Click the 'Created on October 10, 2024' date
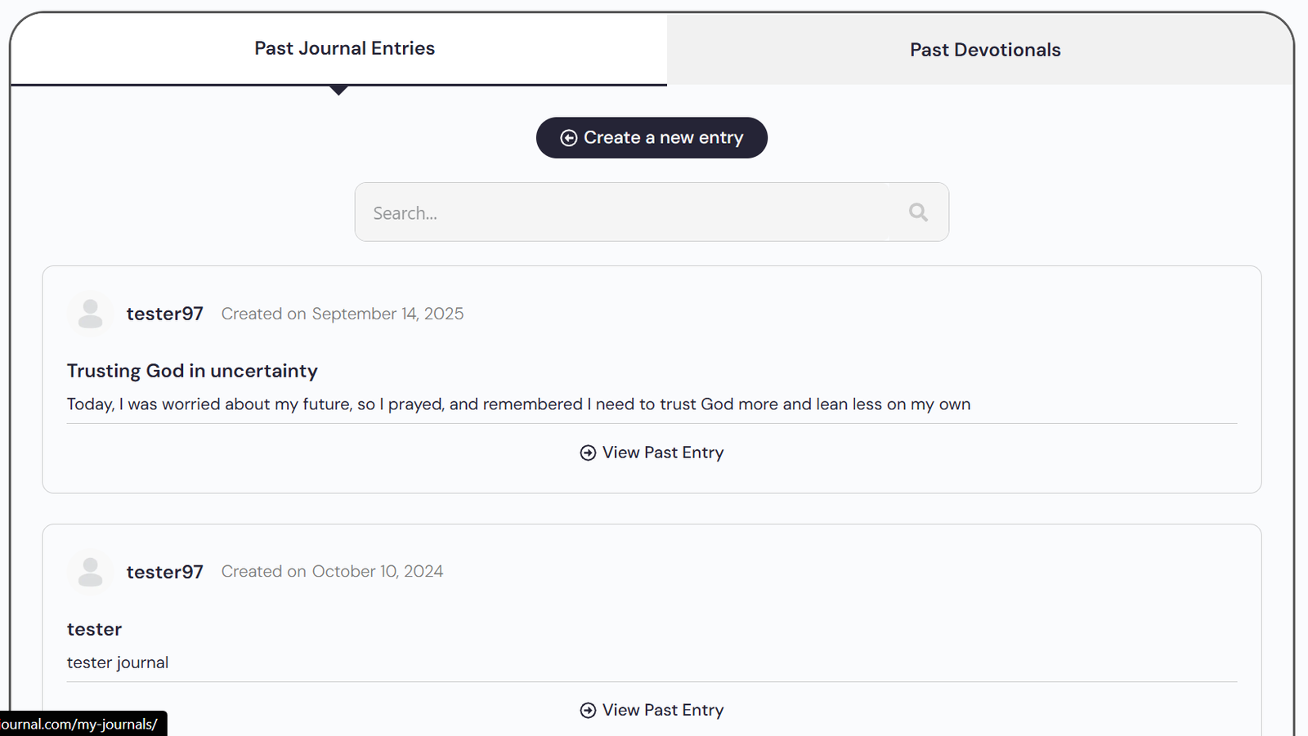This screenshot has height=736, width=1308. [x=332, y=572]
